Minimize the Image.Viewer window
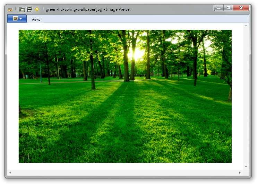Viewport: 258px width, 185px height. [x=219, y=8]
